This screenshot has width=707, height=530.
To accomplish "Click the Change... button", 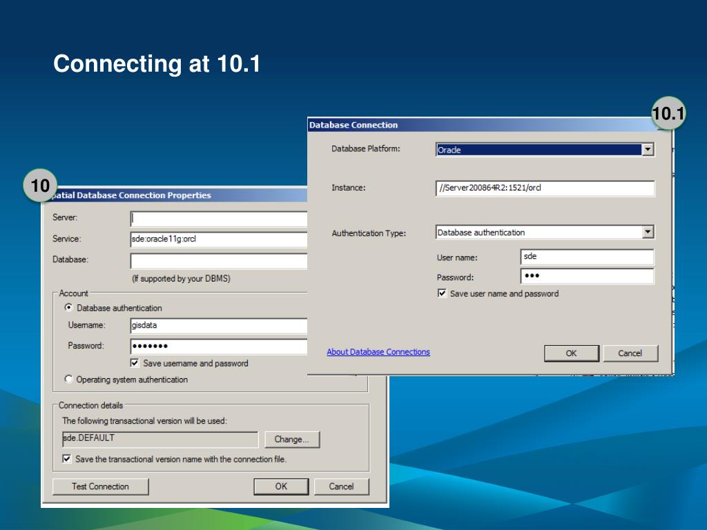I will 292,440.
